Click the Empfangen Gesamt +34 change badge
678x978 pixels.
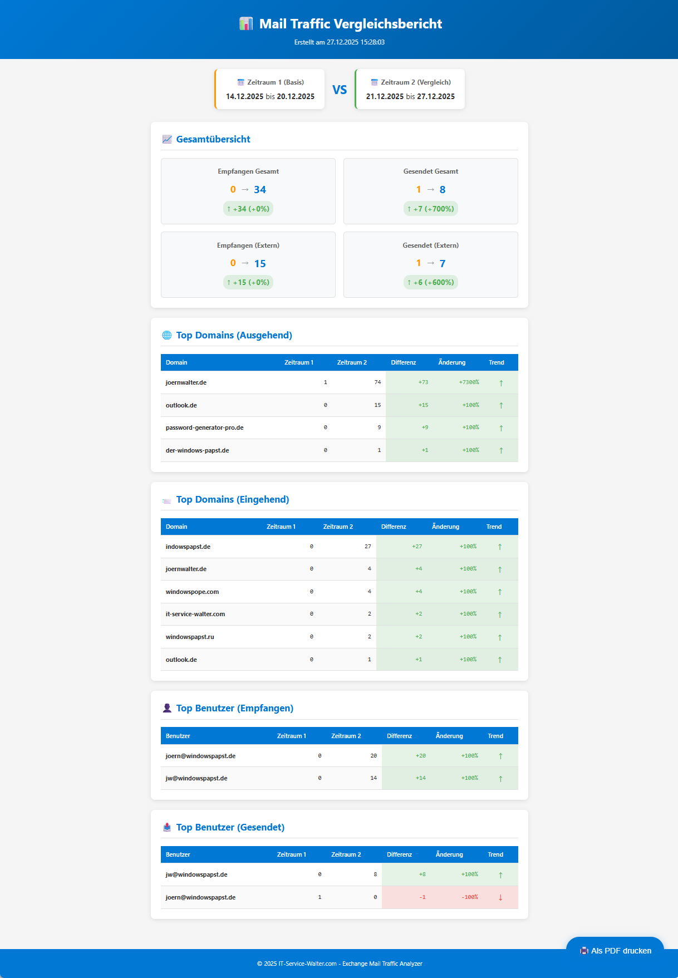click(x=248, y=209)
